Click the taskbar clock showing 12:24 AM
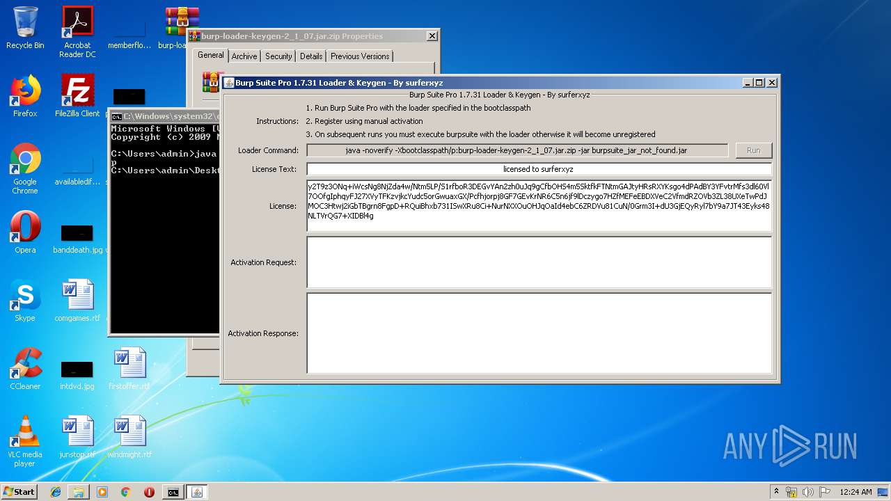The image size is (891, 501). (x=855, y=492)
